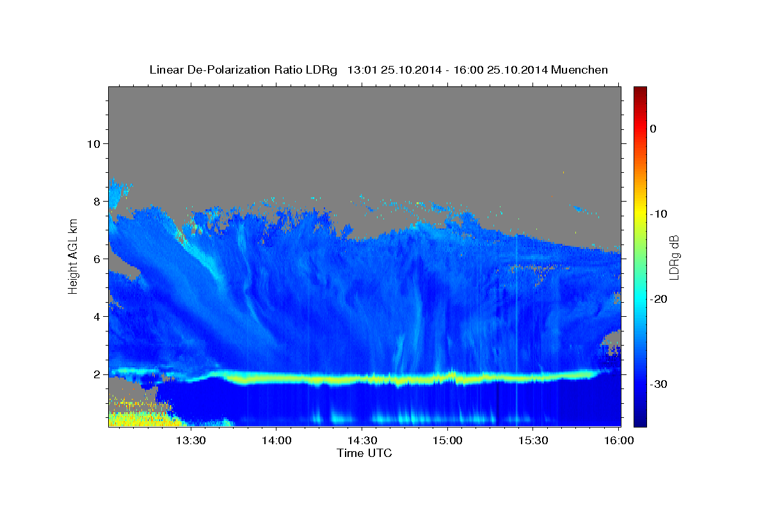Click the height tick label 10
This screenshot has height=512, width=768.
[x=95, y=143]
